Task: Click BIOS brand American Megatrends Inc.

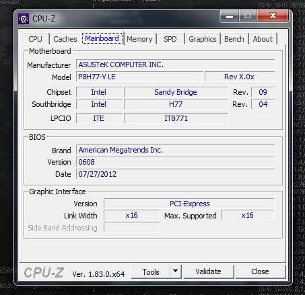Action: click(175, 150)
